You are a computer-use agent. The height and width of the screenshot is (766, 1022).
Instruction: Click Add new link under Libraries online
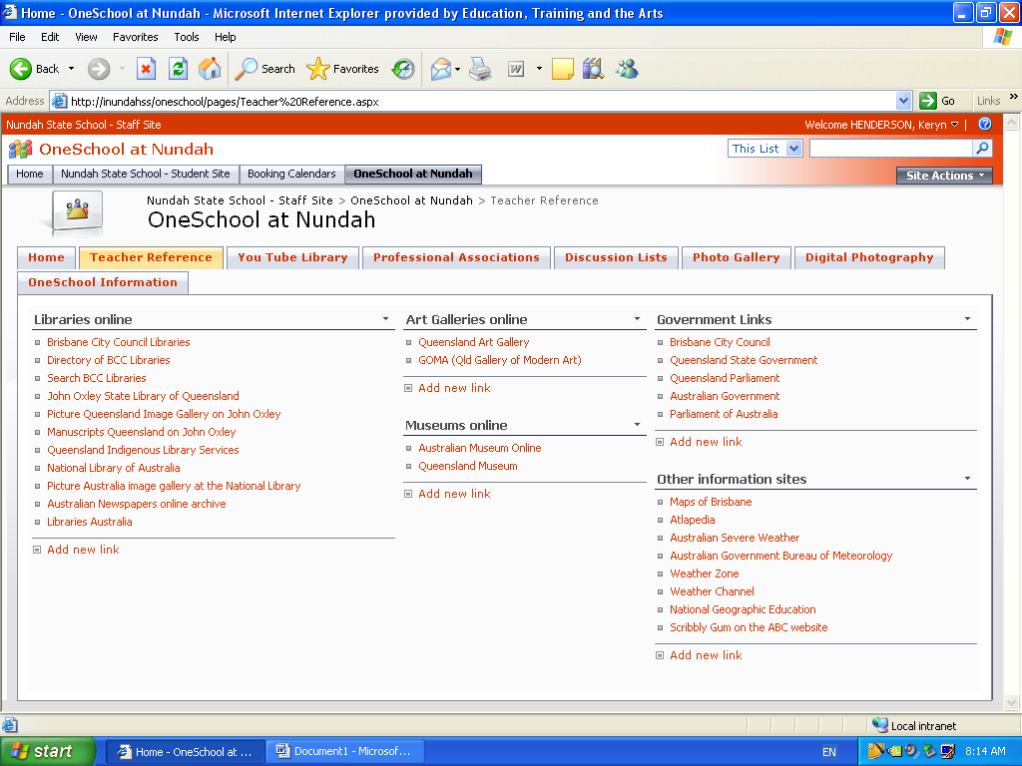click(83, 550)
